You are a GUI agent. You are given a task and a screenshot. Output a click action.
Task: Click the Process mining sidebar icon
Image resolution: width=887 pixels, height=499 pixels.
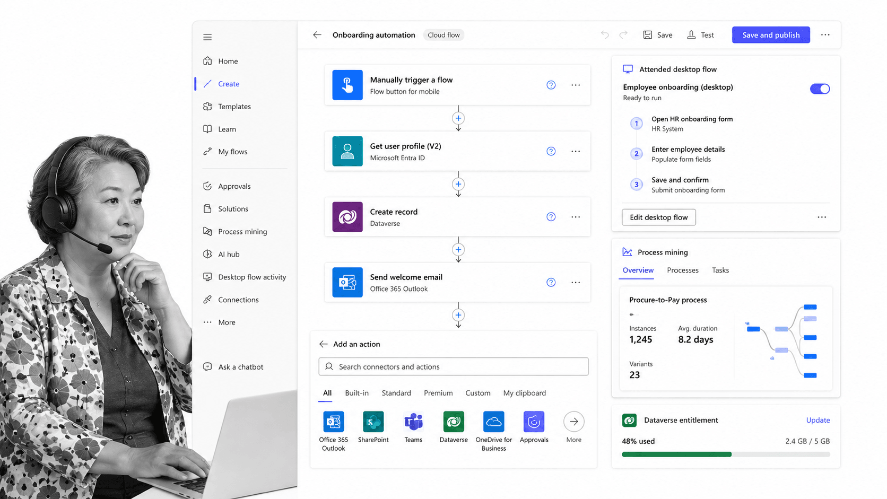[207, 232]
